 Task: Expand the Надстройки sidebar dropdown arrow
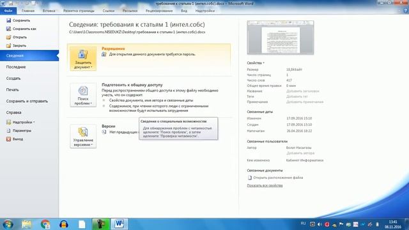tap(34, 122)
